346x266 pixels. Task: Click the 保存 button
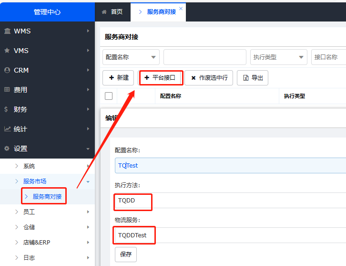click(x=126, y=254)
